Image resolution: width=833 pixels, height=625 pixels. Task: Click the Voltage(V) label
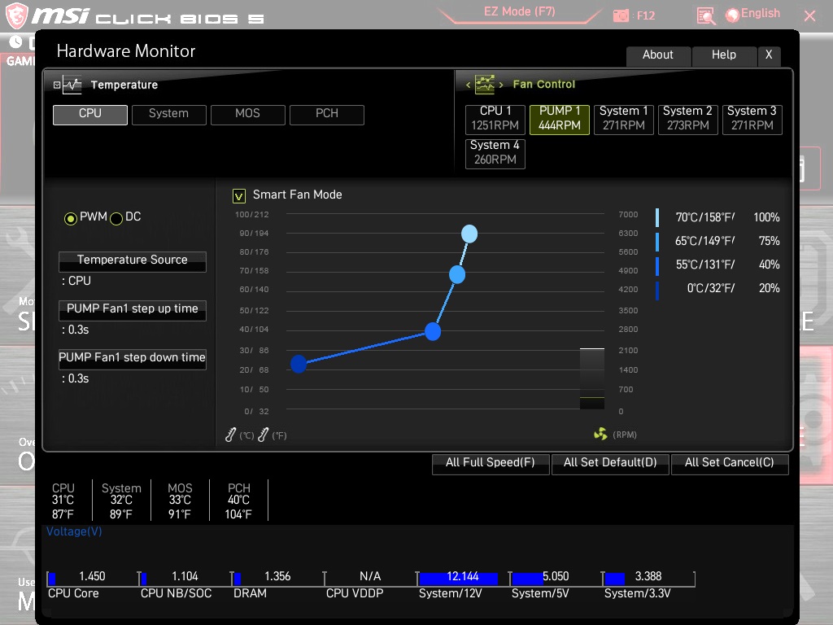tap(74, 532)
